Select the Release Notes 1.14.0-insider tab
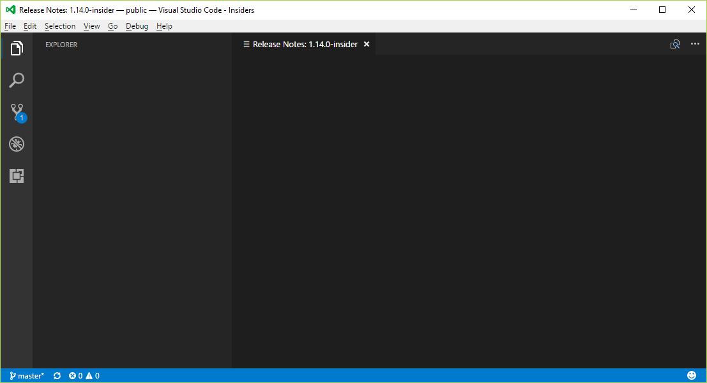707x383 pixels. click(x=305, y=44)
